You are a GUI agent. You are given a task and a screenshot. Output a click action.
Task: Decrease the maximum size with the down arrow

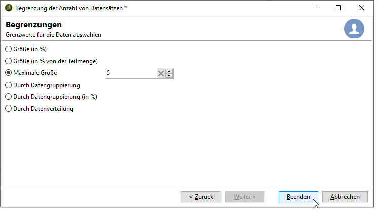(169, 75)
